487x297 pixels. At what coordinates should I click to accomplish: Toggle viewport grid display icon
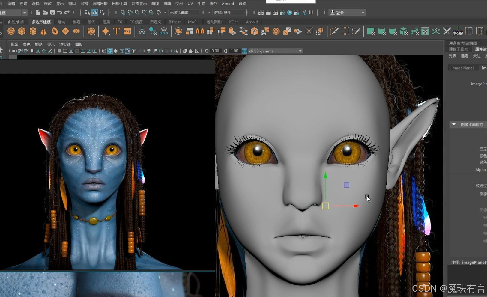pyautogui.click(x=59, y=51)
